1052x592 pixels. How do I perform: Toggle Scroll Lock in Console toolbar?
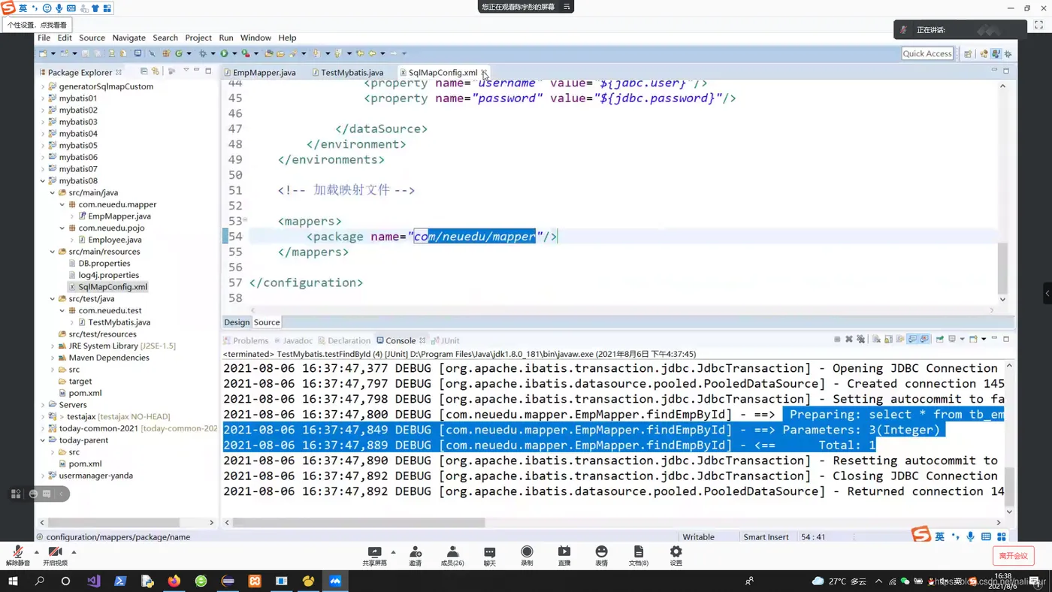tap(888, 340)
